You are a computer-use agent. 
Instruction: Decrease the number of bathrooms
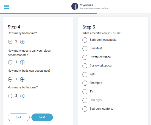click(x=10, y=96)
